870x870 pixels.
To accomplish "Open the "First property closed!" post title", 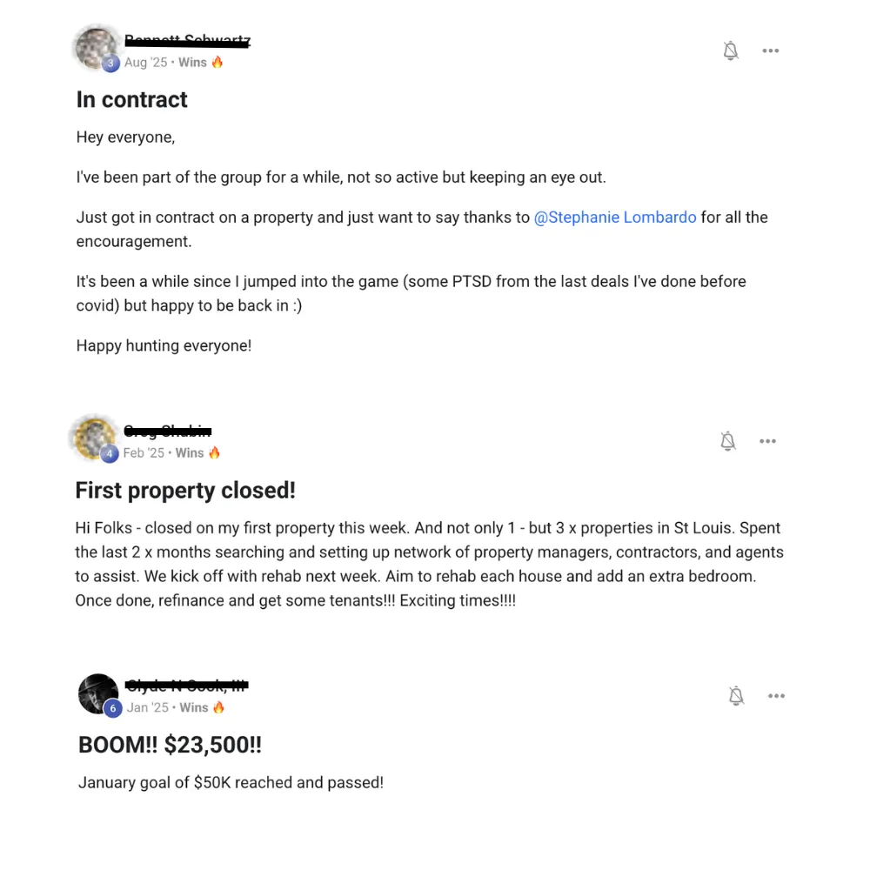I will [x=185, y=491].
